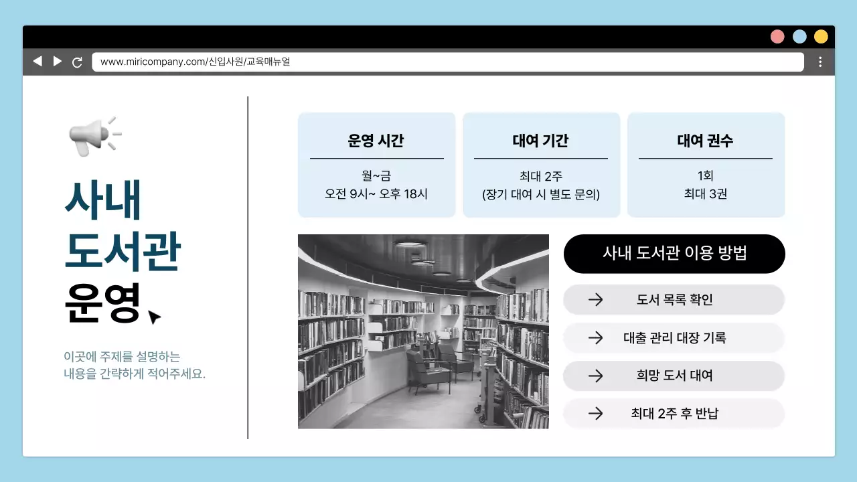857x482 pixels.
Task: Click the browser forward arrow
Action: tap(58, 61)
